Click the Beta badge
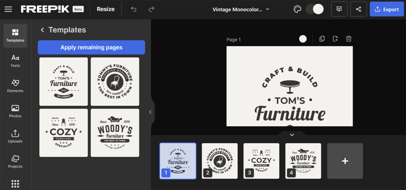Image resolution: width=406 pixels, height=190 pixels. (x=78, y=9)
